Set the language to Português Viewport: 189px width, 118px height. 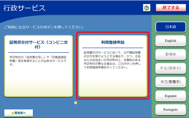(170, 110)
